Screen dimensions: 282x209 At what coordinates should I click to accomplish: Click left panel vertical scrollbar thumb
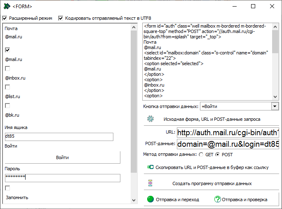(134, 102)
